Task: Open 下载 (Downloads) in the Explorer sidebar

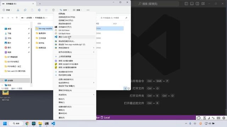Action: [9, 34]
